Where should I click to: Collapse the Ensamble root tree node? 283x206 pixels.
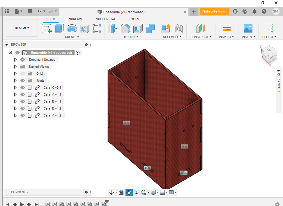[10, 53]
